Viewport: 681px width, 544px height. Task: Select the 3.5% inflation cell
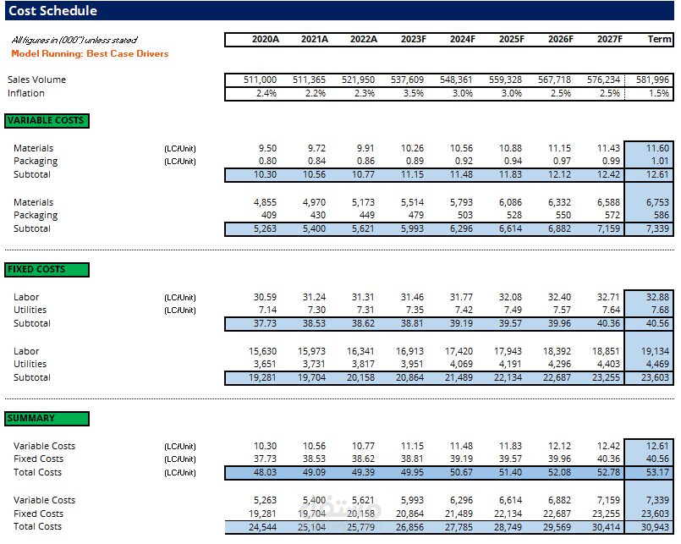[413, 93]
